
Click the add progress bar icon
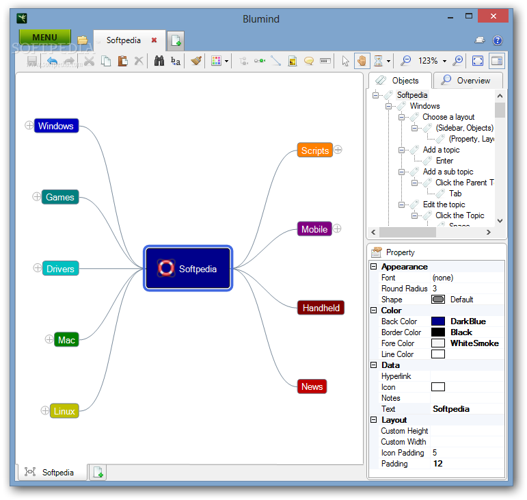click(x=325, y=61)
